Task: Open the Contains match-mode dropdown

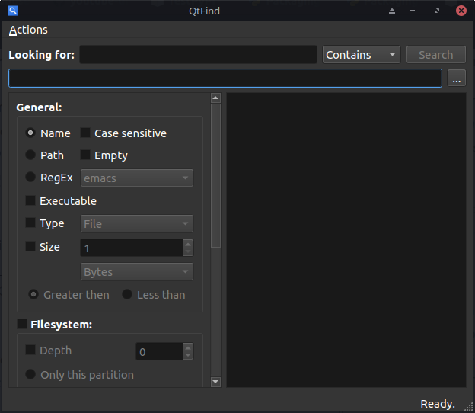Action: tap(362, 55)
